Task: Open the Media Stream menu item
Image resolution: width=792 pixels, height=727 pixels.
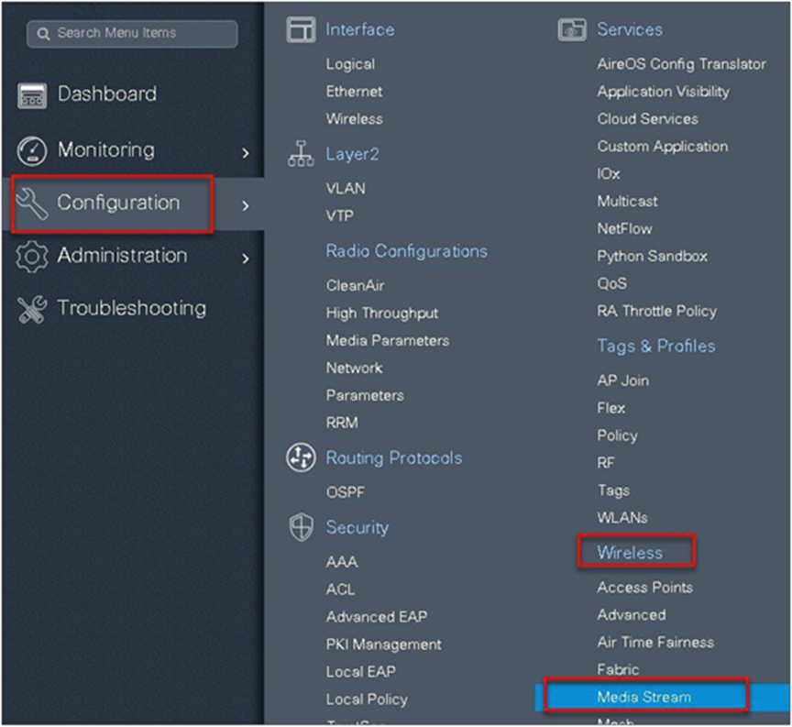Action: tap(643, 698)
